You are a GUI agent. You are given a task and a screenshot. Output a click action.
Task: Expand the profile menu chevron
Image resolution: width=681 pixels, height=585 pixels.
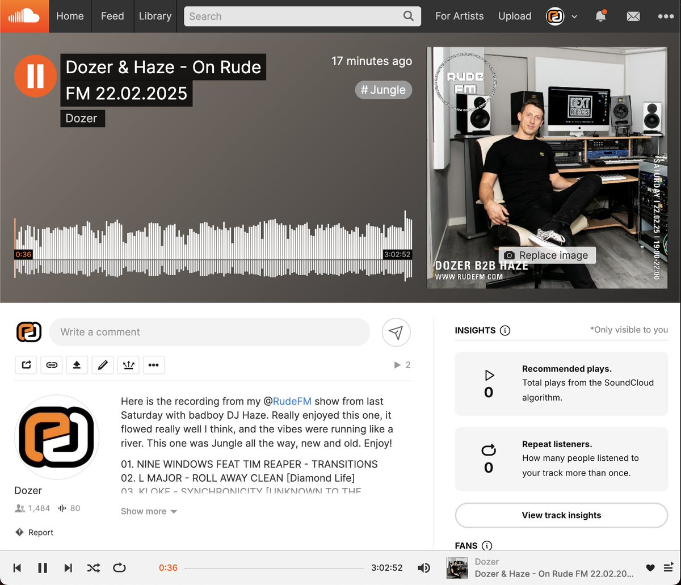click(574, 16)
